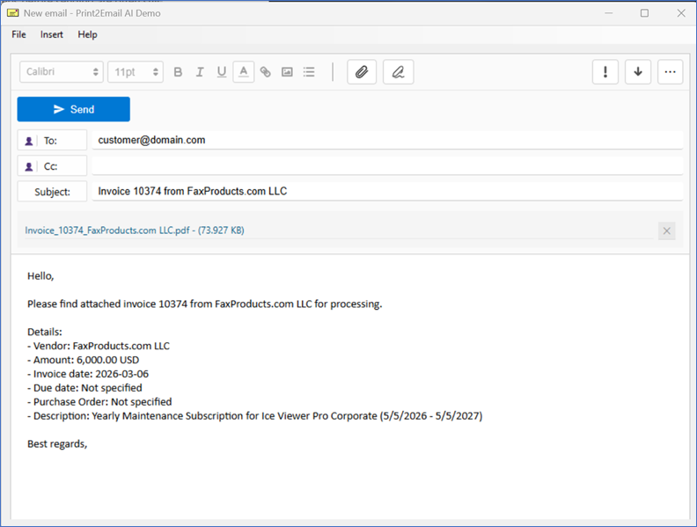Open the Calibri font family dropdown

pos(62,72)
